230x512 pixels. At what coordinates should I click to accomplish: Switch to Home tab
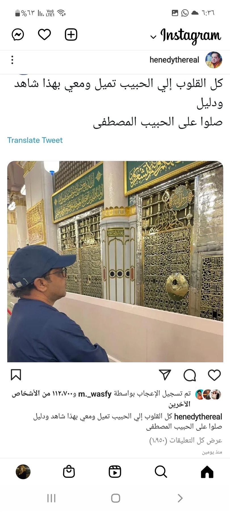tap(207, 472)
